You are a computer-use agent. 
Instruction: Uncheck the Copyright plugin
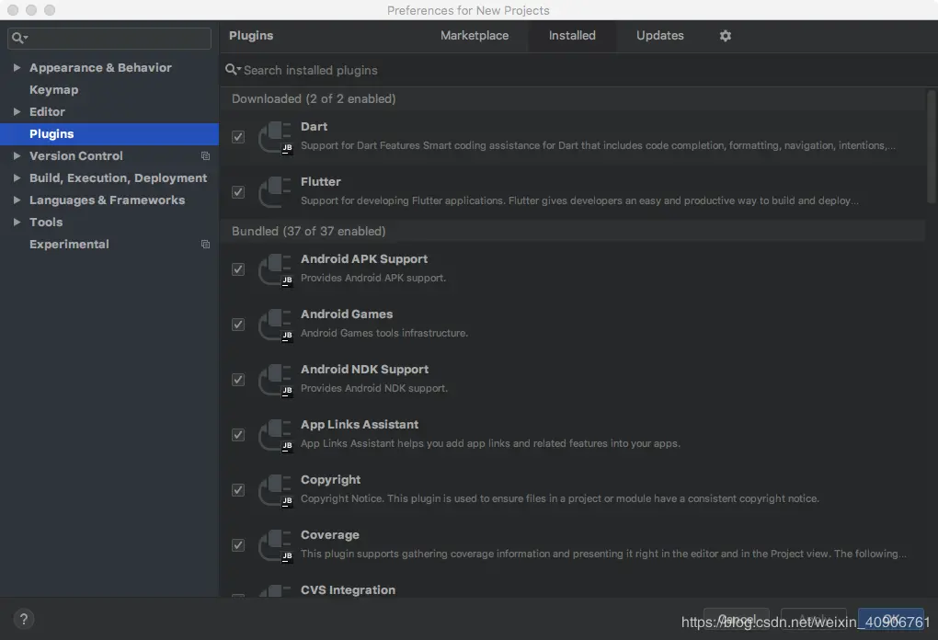[x=238, y=490]
